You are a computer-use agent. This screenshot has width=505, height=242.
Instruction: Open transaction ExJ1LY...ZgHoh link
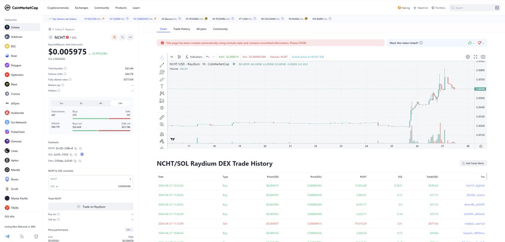(x=475, y=185)
